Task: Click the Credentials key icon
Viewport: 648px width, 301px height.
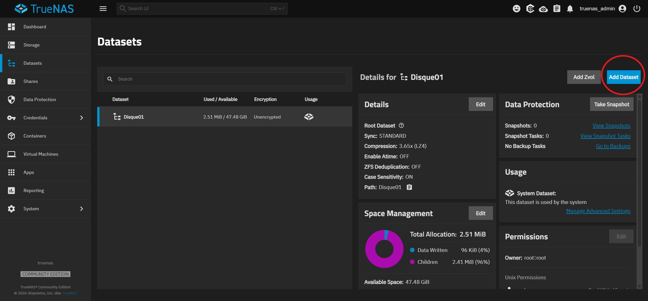Action: (11, 118)
